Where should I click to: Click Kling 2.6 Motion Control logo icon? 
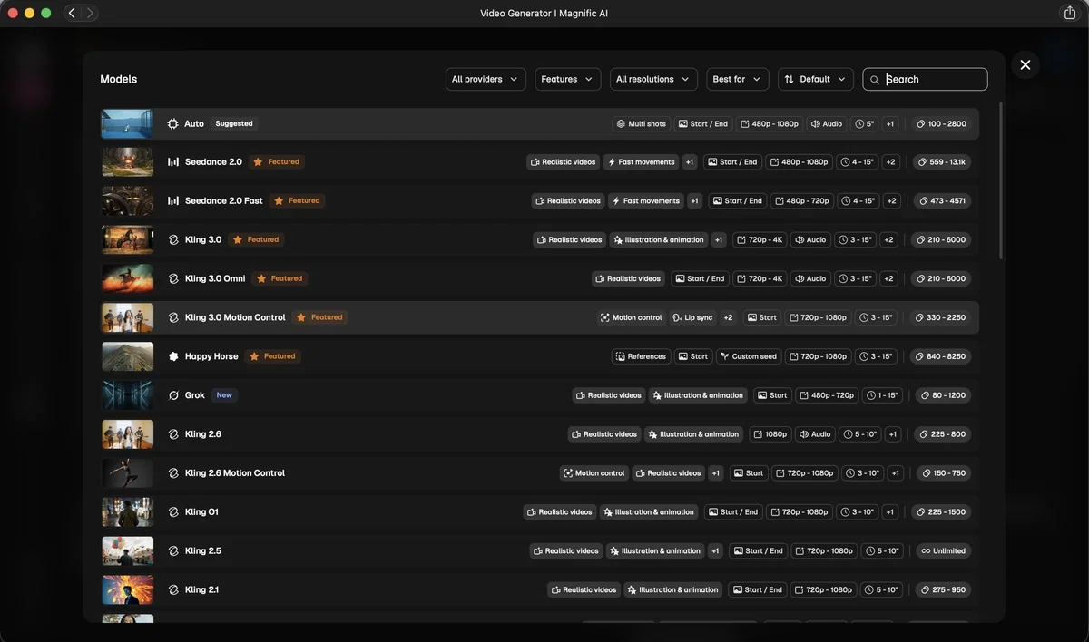click(173, 473)
